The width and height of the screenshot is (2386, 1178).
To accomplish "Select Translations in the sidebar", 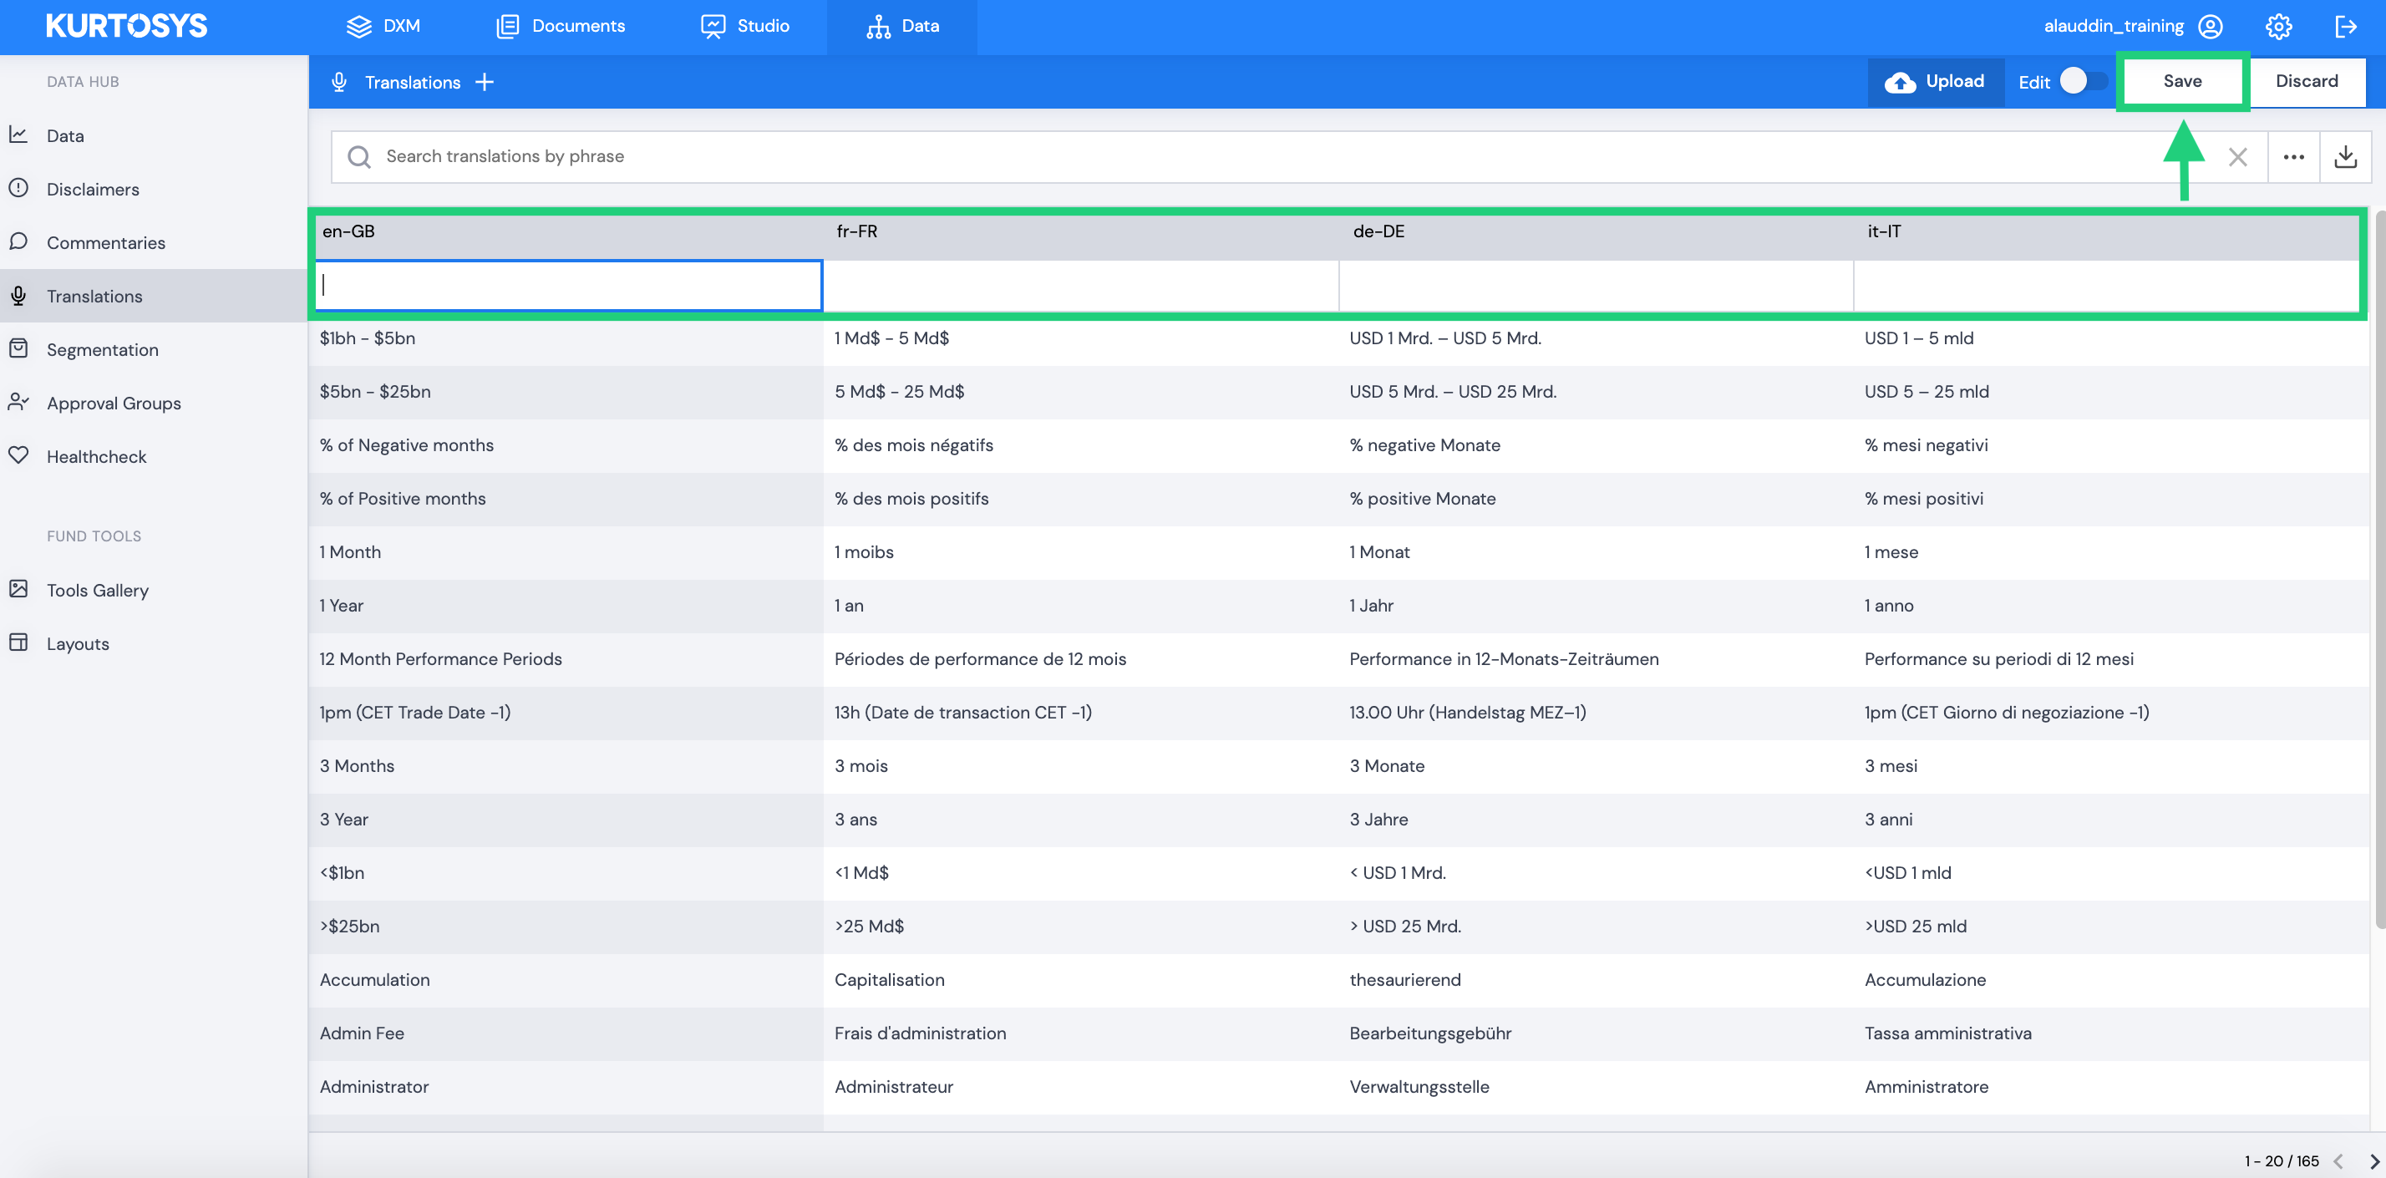I will [x=154, y=297].
